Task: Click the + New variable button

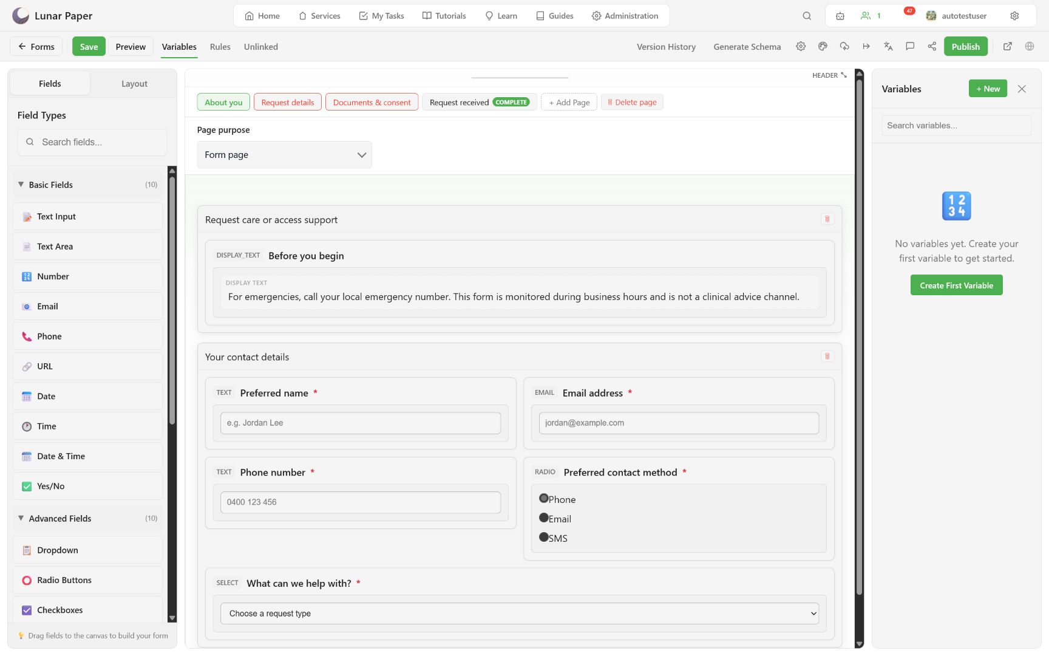Action: coord(988,89)
